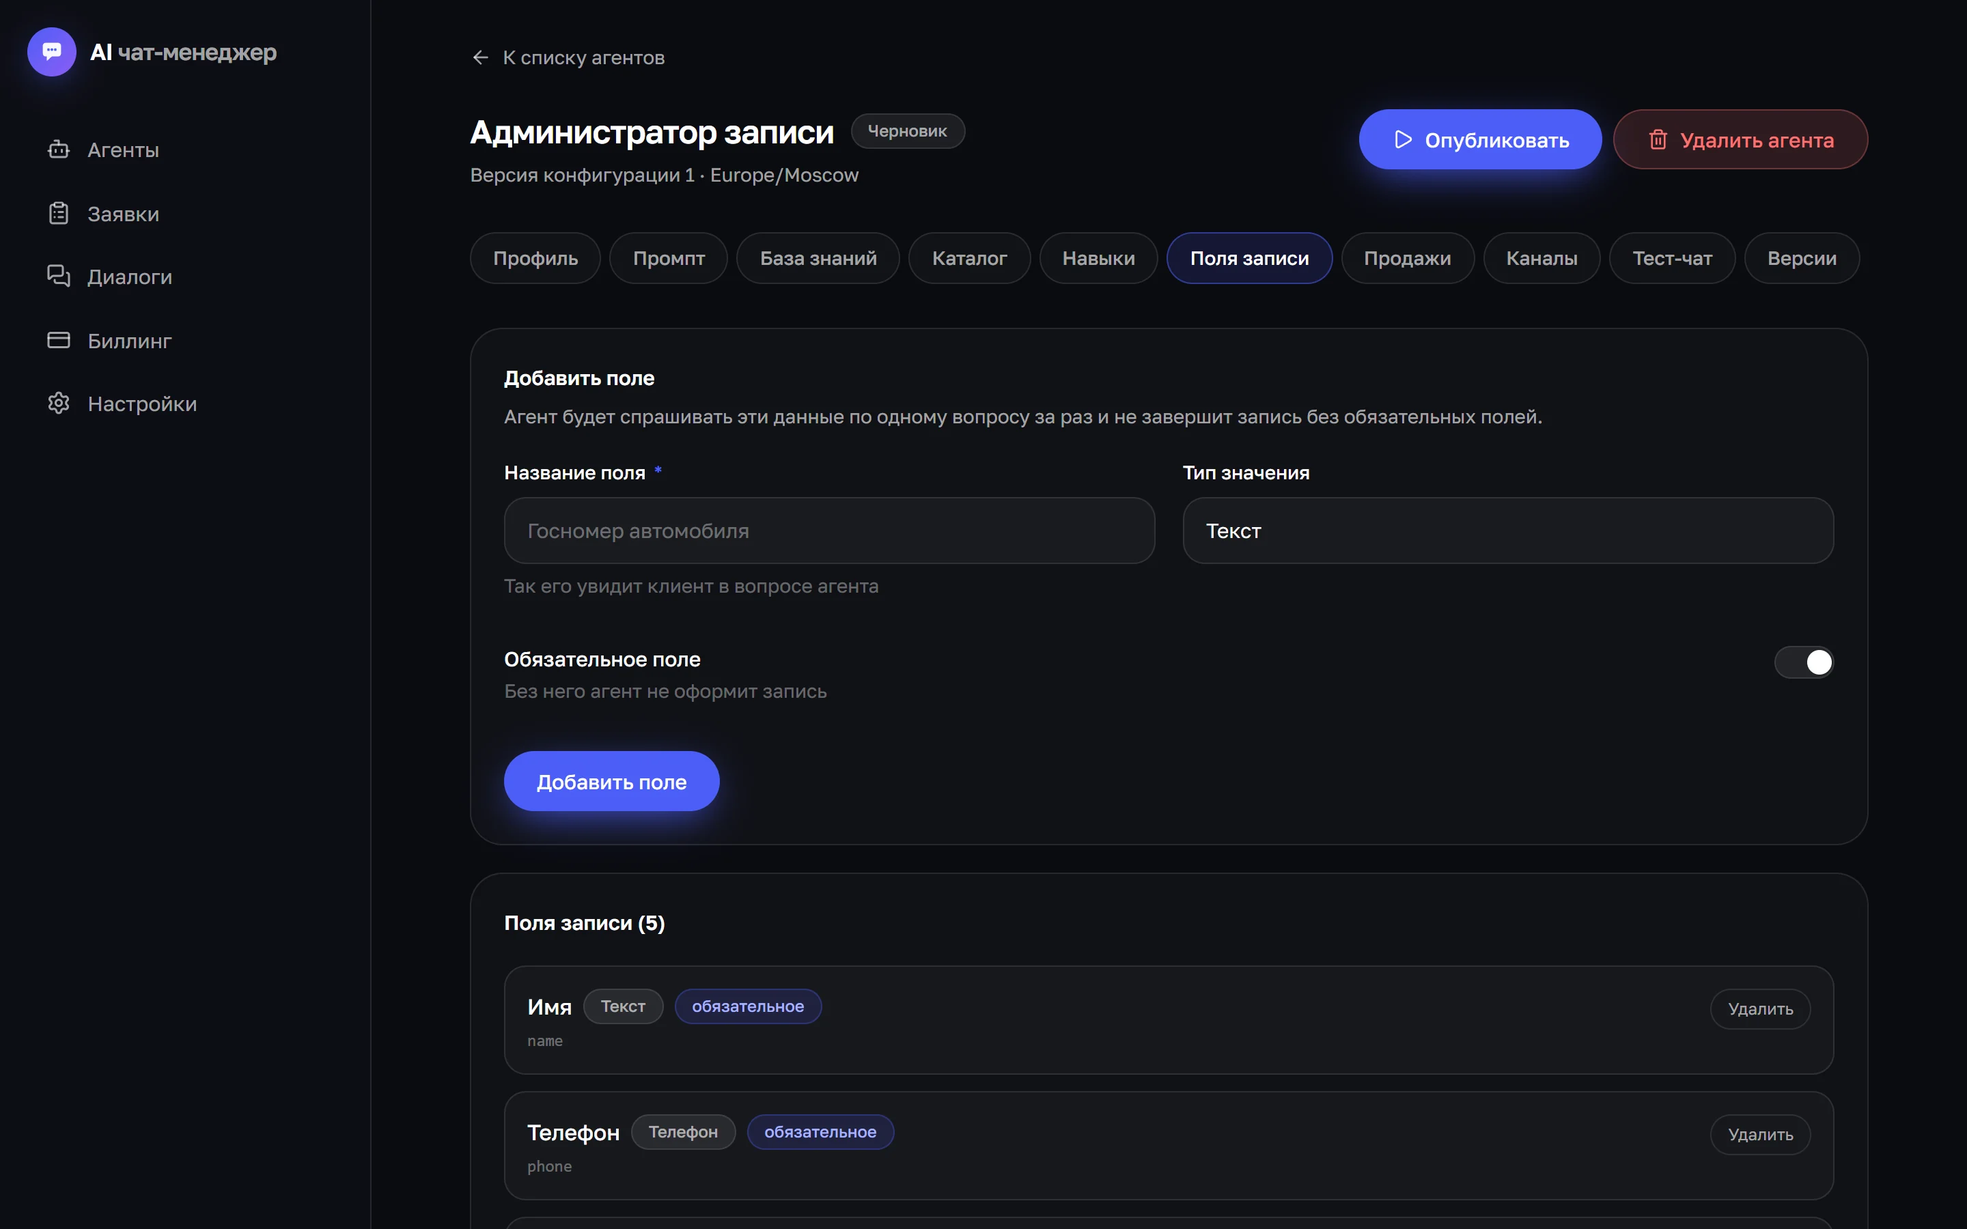Click the Диалоги chat bubbles icon
This screenshot has height=1229, width=1967.
(59, 277)
